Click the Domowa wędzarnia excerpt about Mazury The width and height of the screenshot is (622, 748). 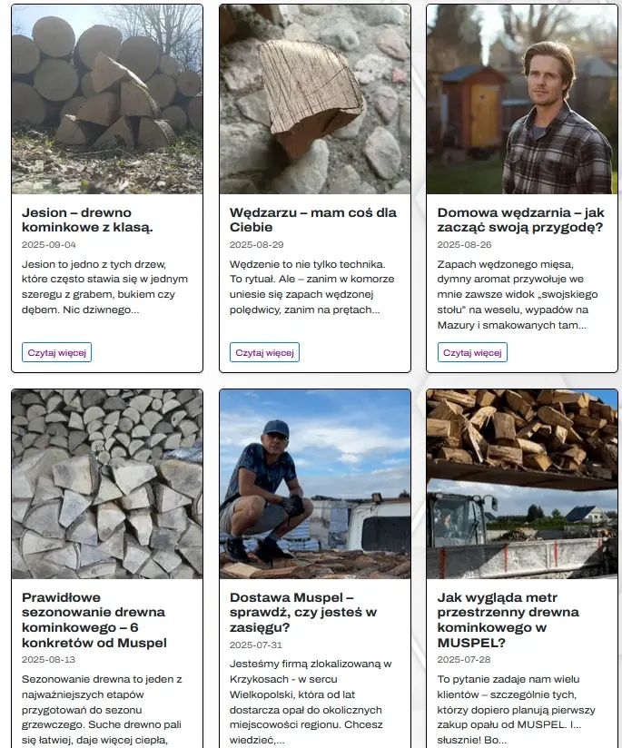[518, 294]
